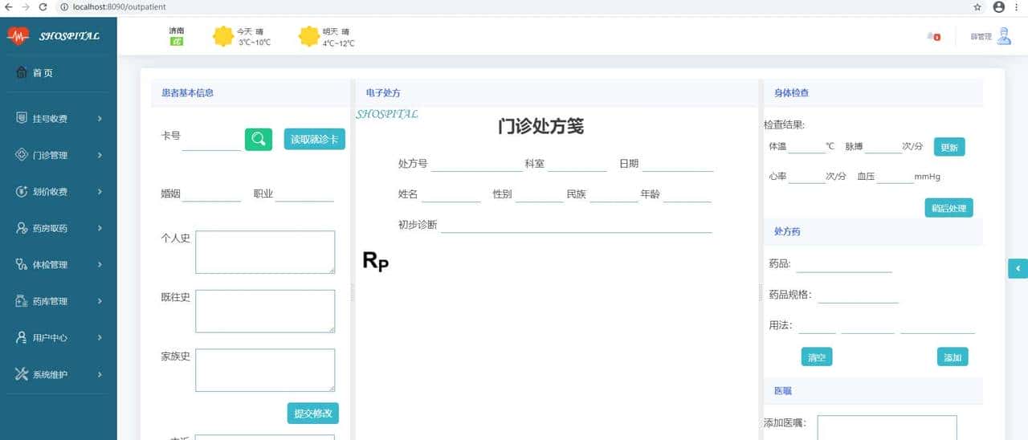Click the 脉搏 input field
This screenshot has width=1028, height=440.
pos(883,146)
